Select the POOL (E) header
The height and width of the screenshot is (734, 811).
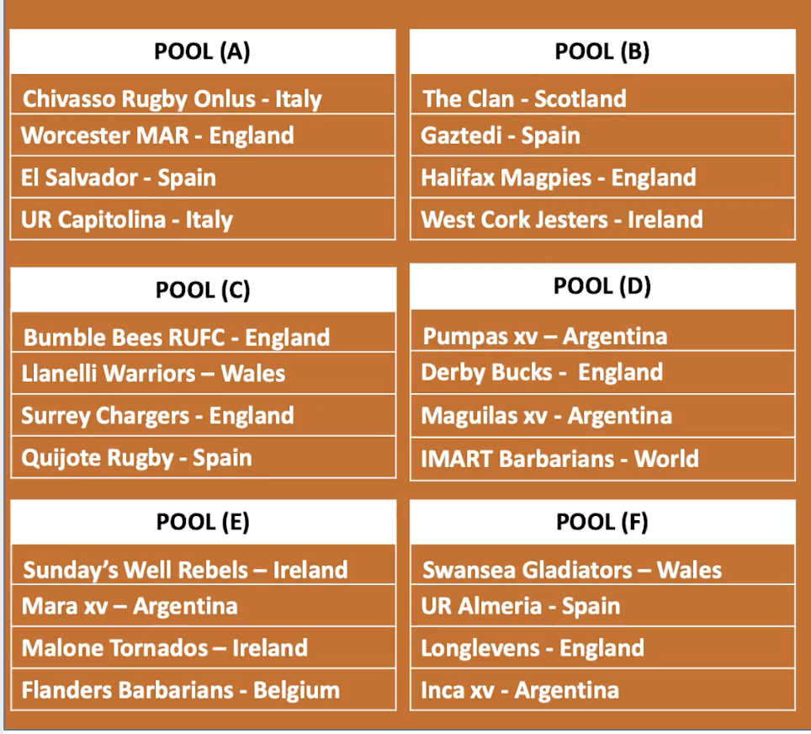pyautogui.click(x=203, y=522)
